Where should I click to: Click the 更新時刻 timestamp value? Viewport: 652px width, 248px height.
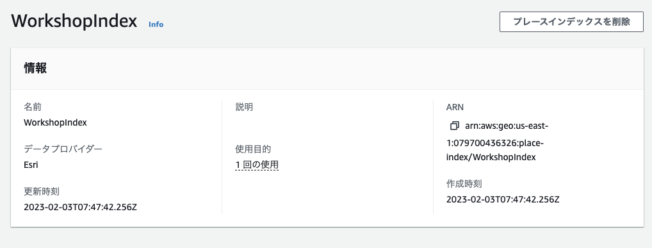point(80,207)
